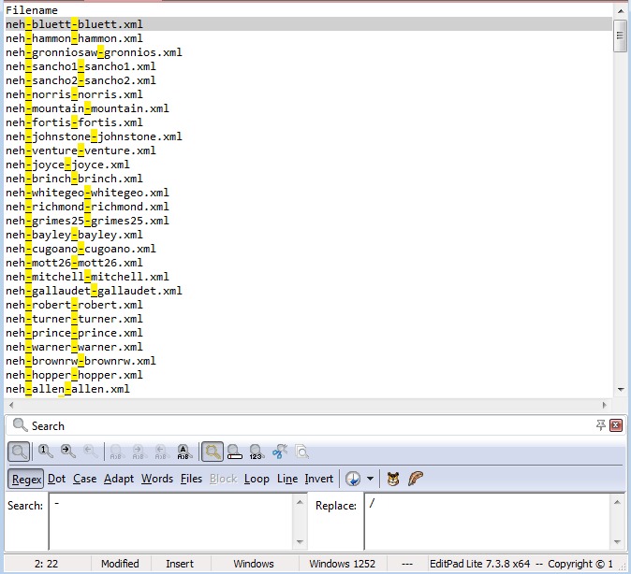Click the Replace Current A>B icon

click(x=116, y=452)
